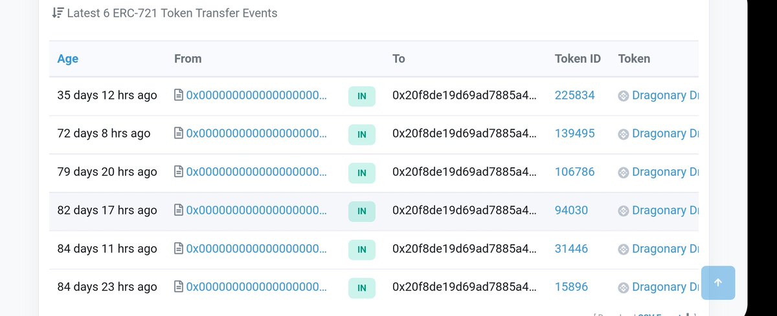Click the age text '79 days 20 hrs ago'
This screenshot has height=316, width=777.
107,172
